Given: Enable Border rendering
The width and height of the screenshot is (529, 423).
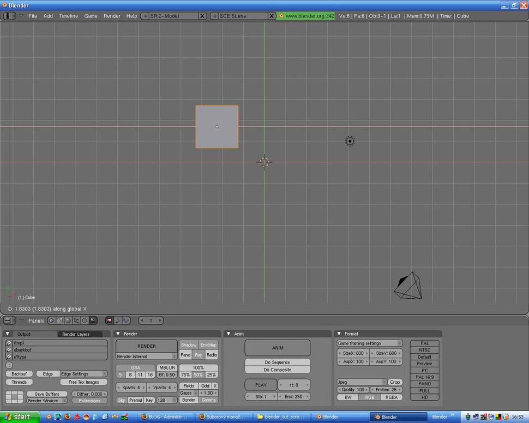Looking at the screenshot, I should click(189, 400).
